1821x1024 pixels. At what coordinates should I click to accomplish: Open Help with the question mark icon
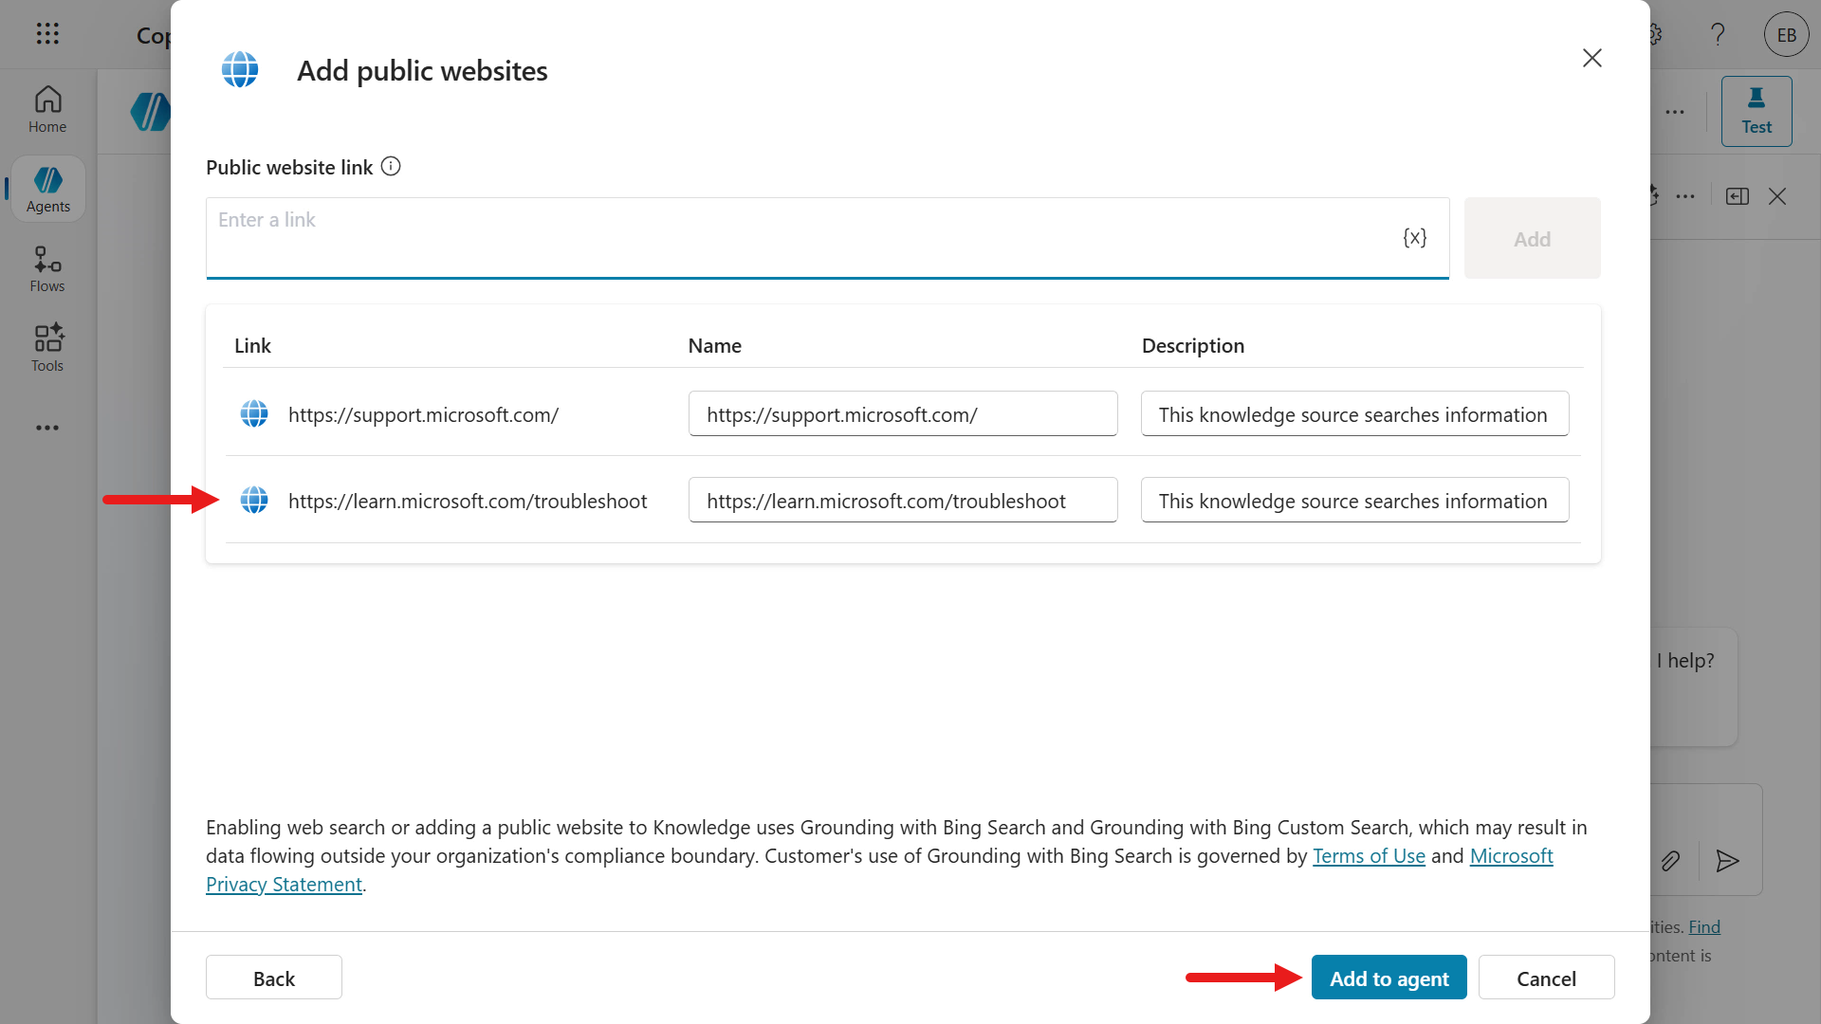pos(1717,34)
